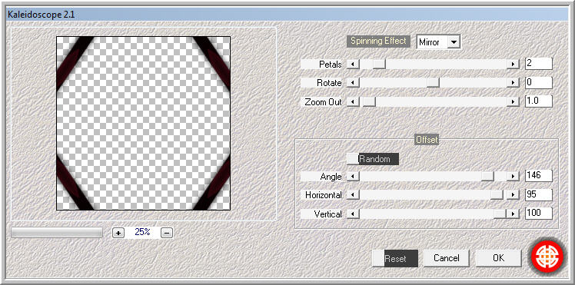The height and width of the screenshot is (285, 575).
Task: Increase Angle with right arrow
Action: click(513, 176)
